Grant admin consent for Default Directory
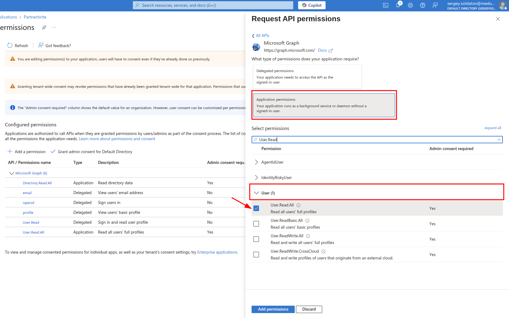This screenshot has width=509, height=318. [91, 152]
